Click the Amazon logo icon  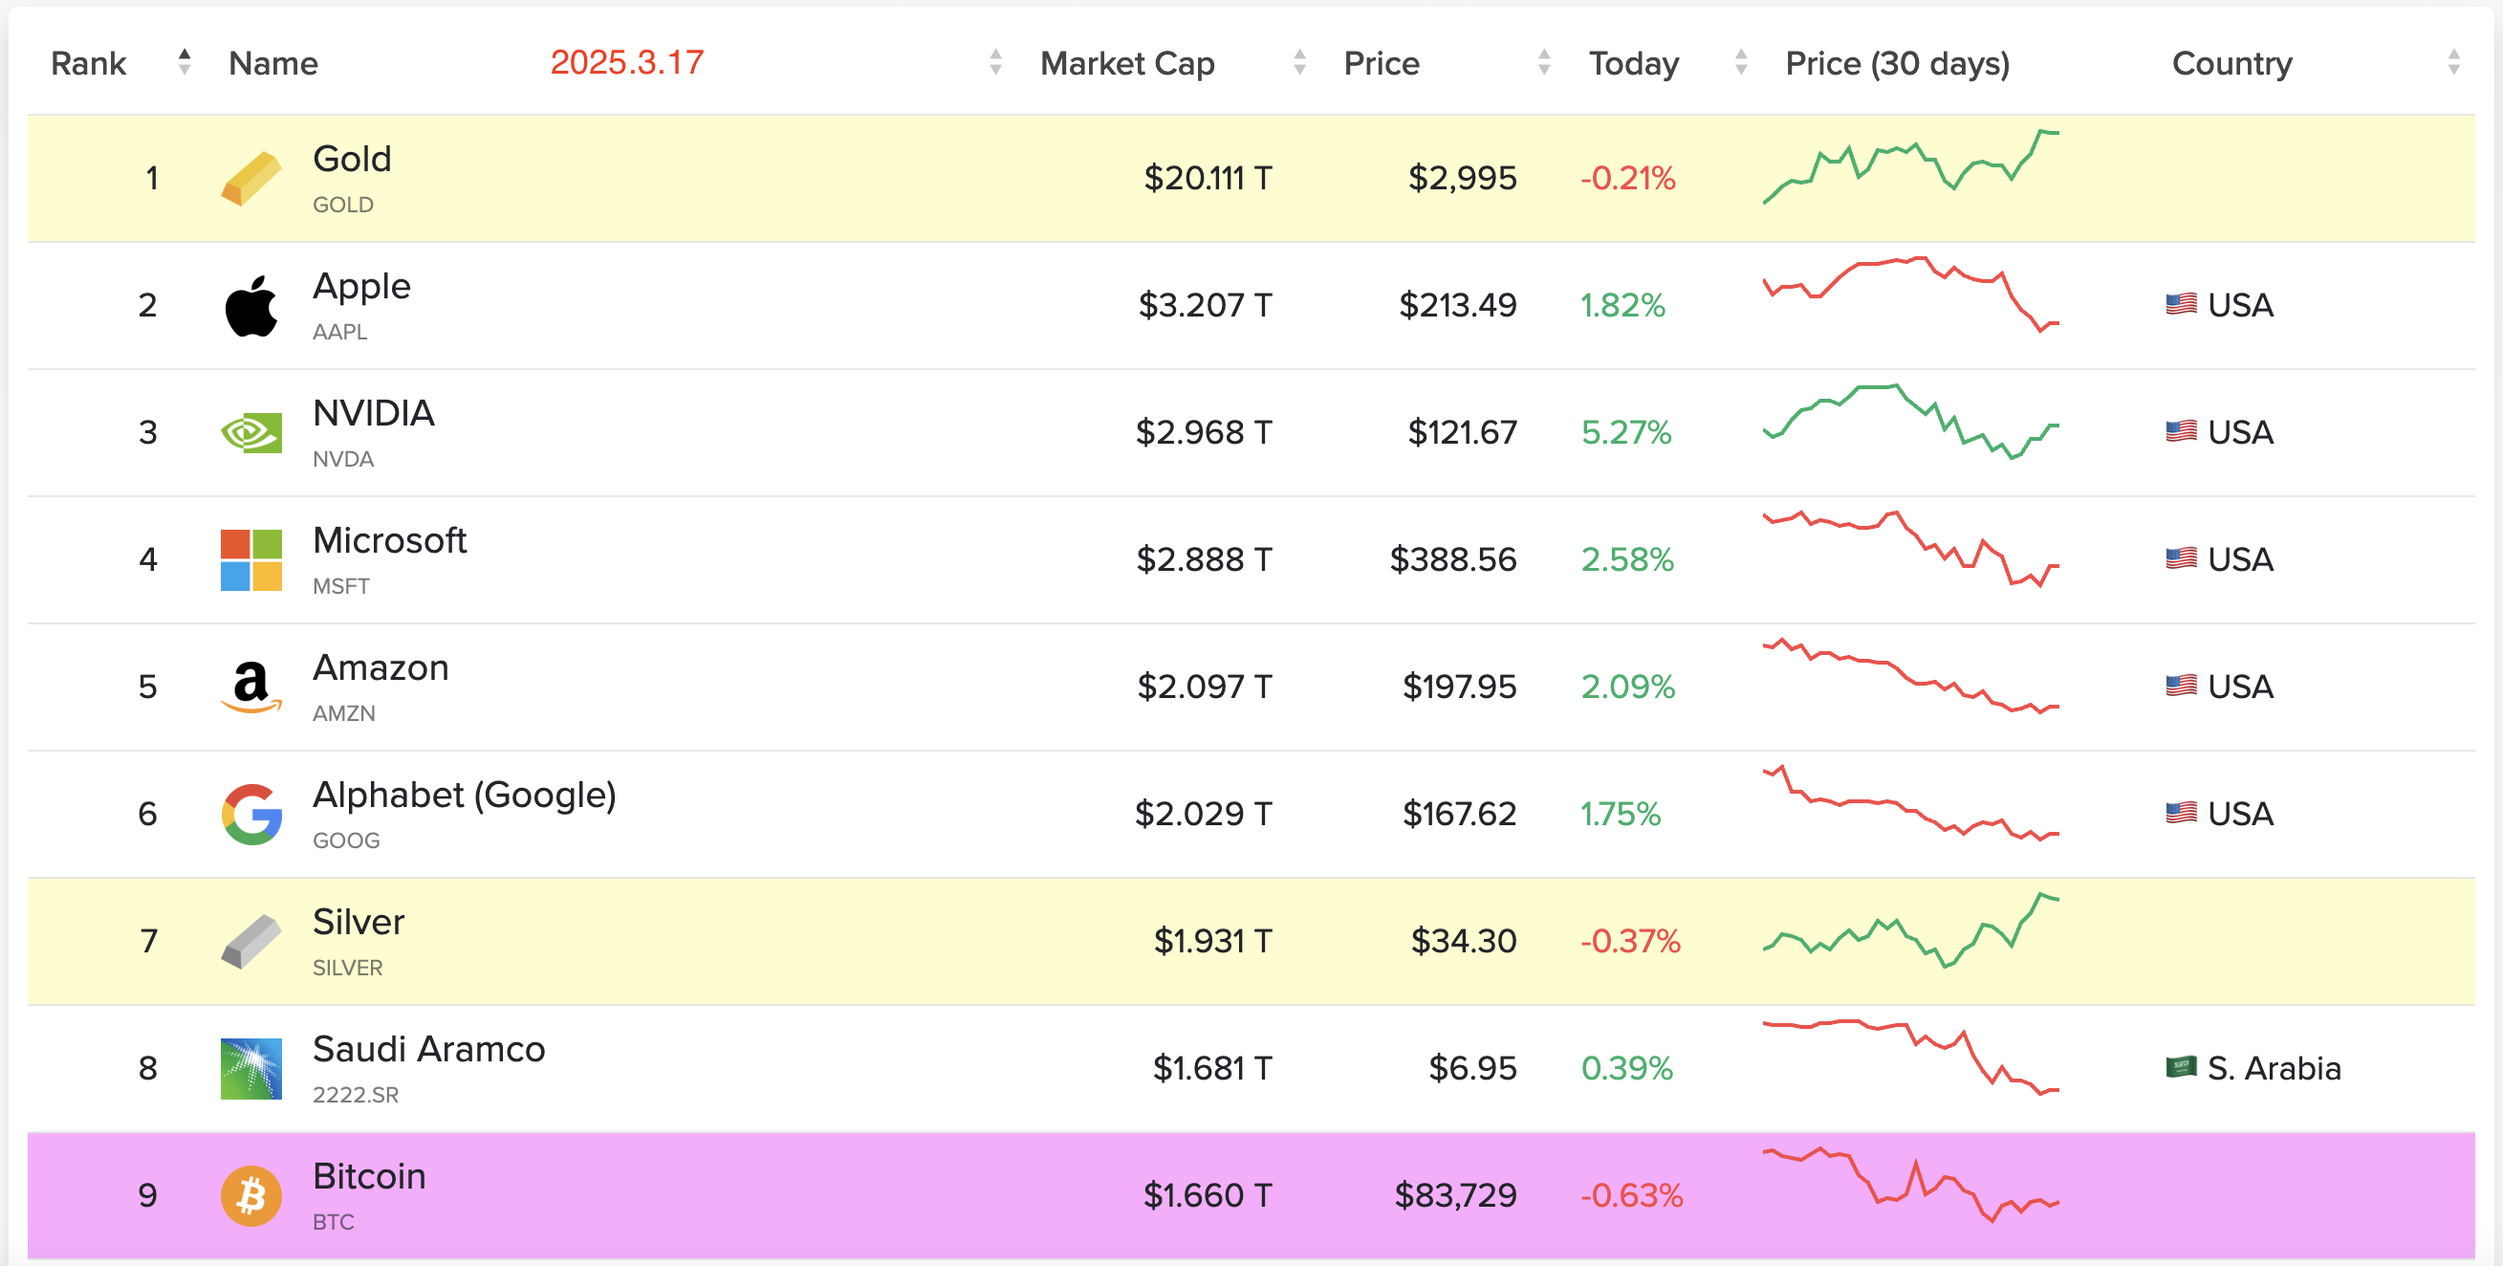pyautogui.click(x=250, y=687)
